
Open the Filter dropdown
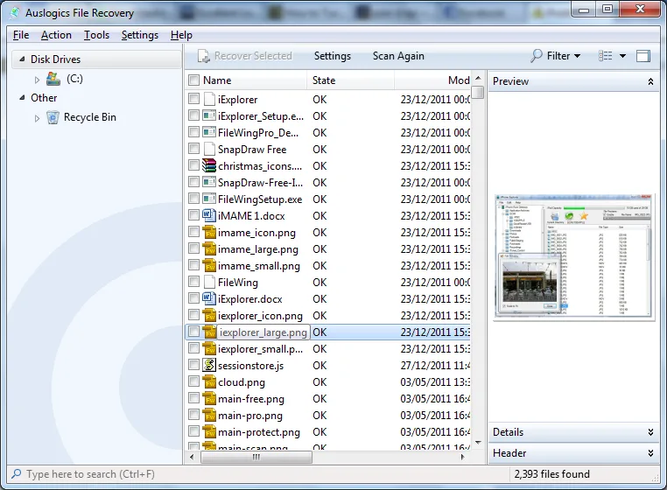click(x=556, y=56)
